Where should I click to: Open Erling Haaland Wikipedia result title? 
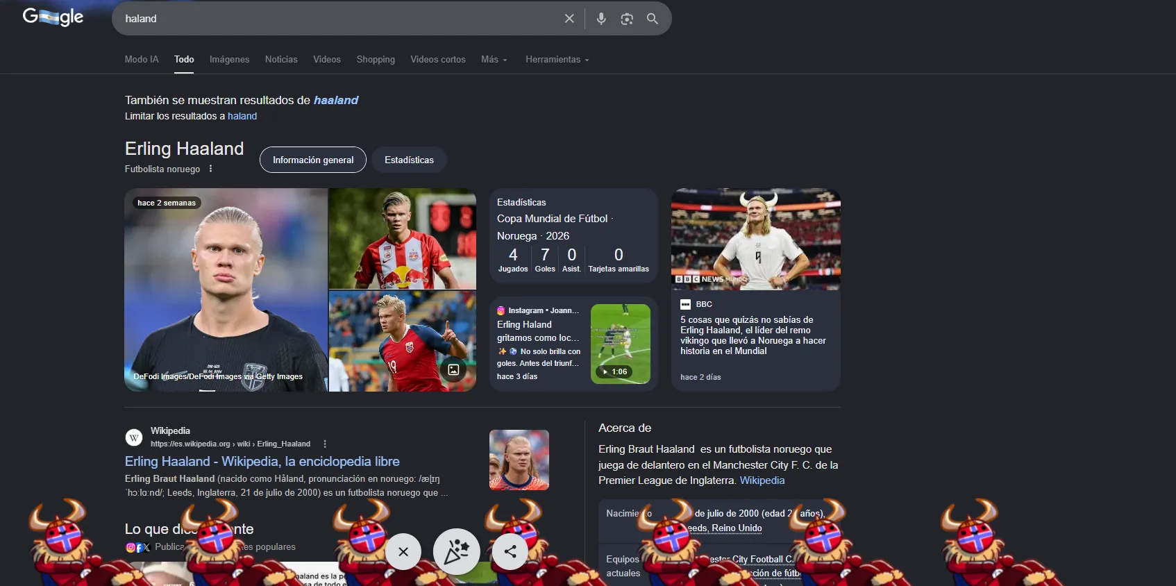point(262,461)
